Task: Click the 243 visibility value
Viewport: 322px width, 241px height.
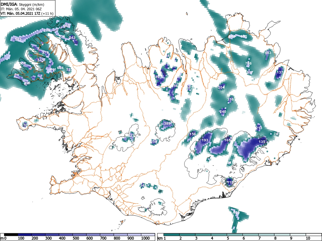Action: tap(72, 38)
